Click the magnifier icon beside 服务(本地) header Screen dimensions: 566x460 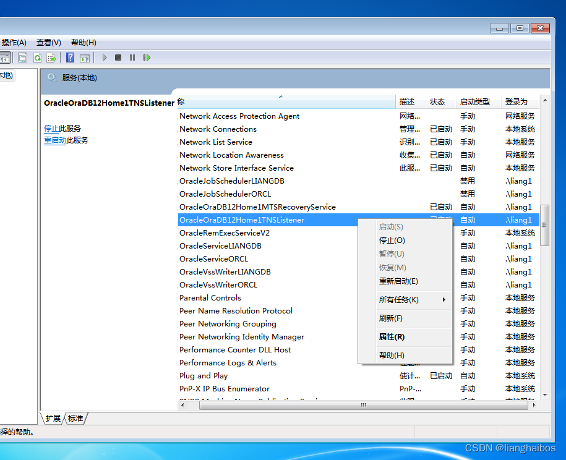point(52,77)
